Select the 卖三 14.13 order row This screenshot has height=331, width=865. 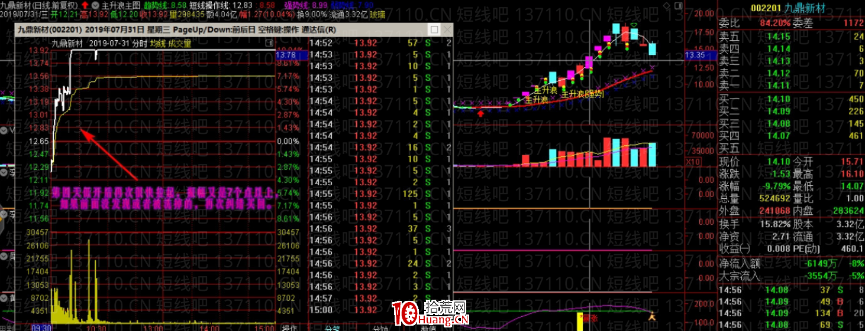coord(791,61)
